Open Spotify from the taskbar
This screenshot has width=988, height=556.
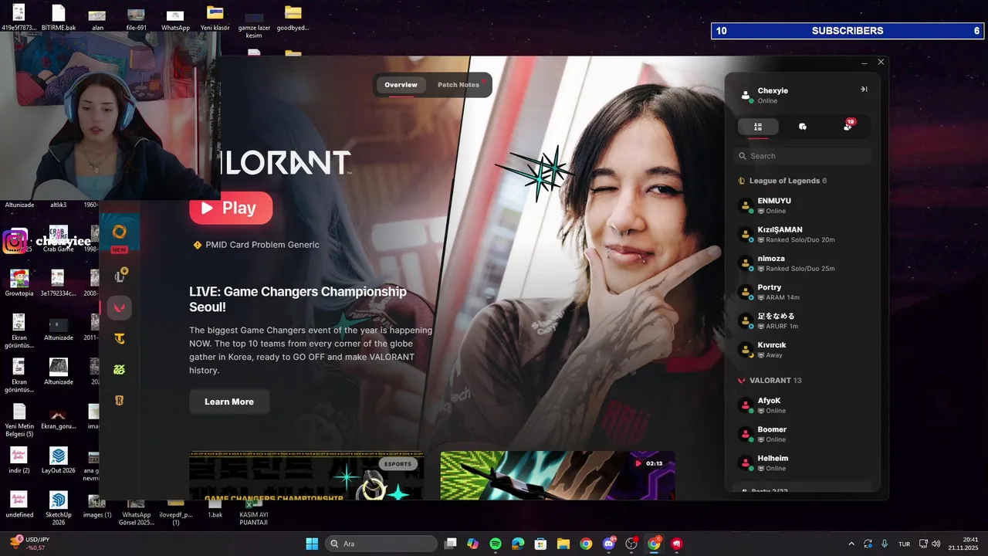496,544
